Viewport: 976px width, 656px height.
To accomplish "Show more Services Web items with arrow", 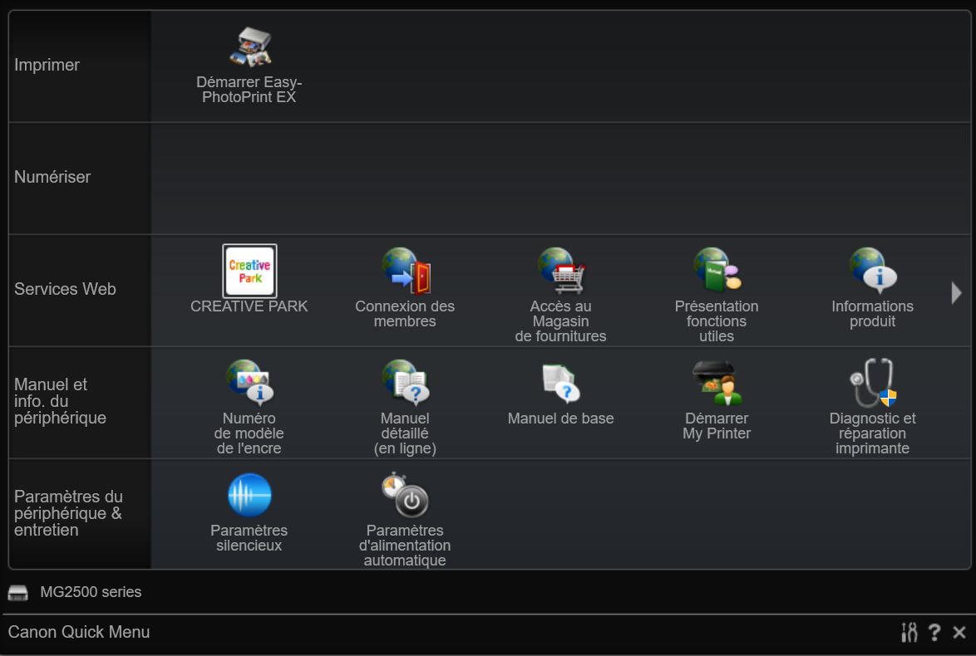I will pyautogui.click(x=957, y=292).
